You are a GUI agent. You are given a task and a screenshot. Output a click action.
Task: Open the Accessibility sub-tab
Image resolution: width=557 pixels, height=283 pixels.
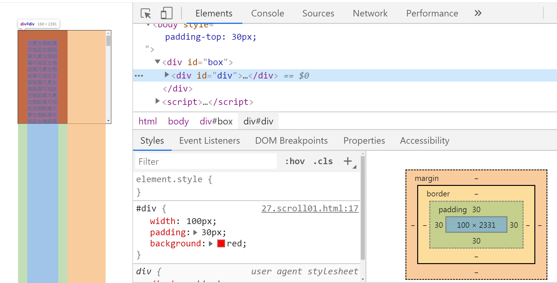pos(425,141)
